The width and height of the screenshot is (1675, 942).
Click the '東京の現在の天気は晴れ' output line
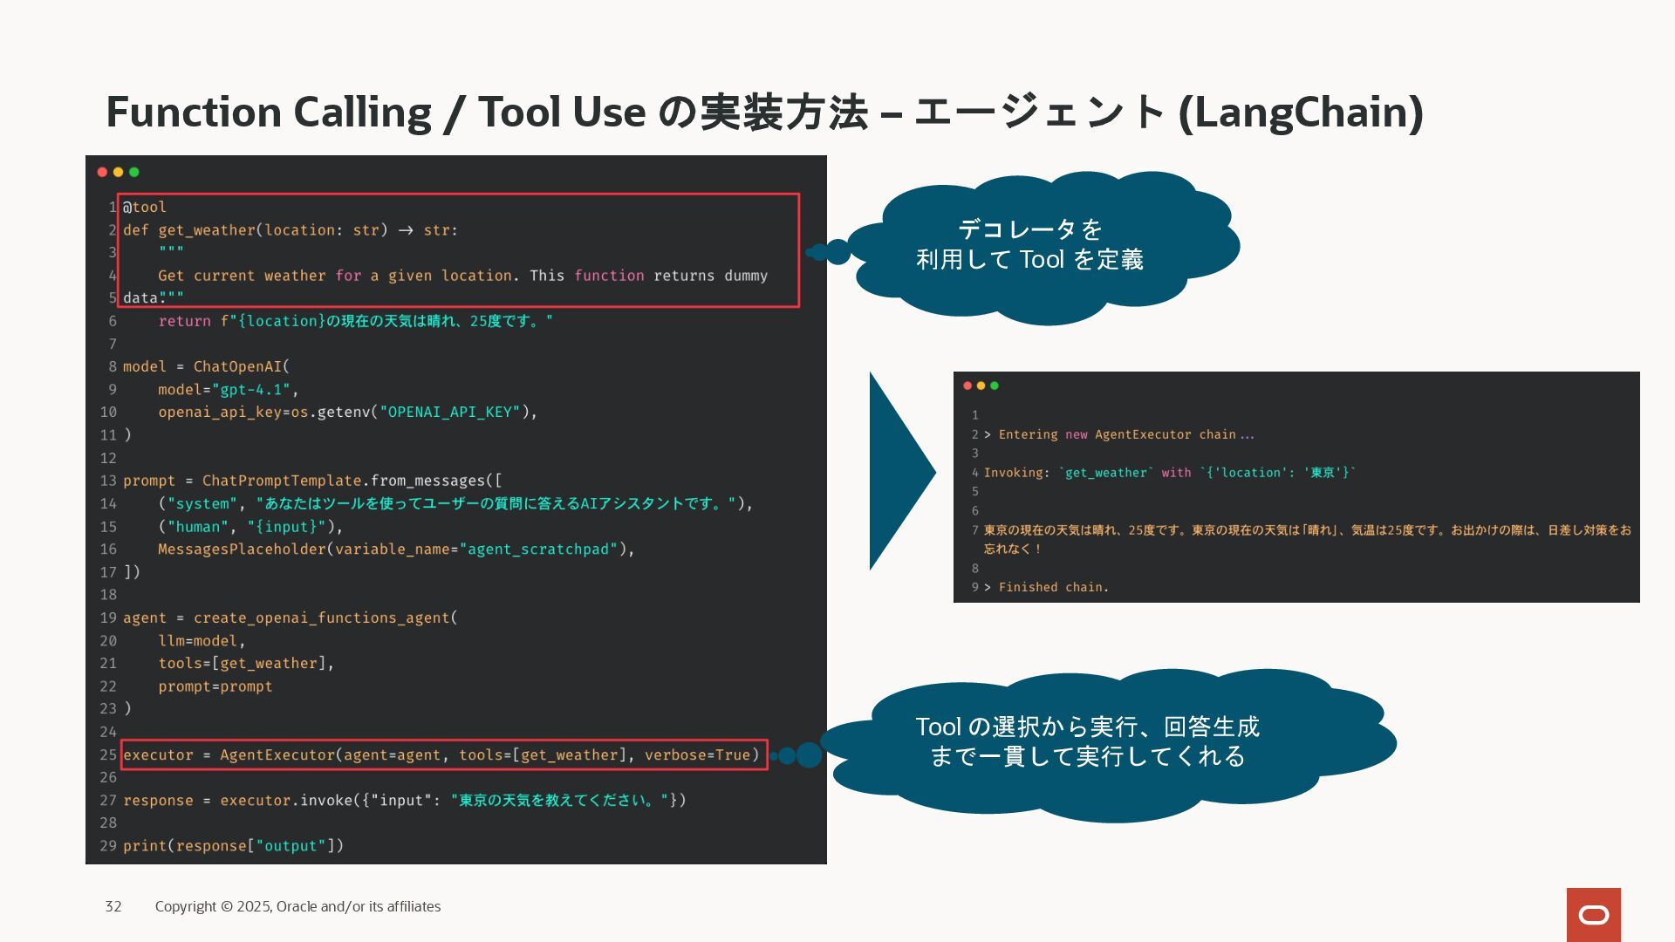point(1308,539)
